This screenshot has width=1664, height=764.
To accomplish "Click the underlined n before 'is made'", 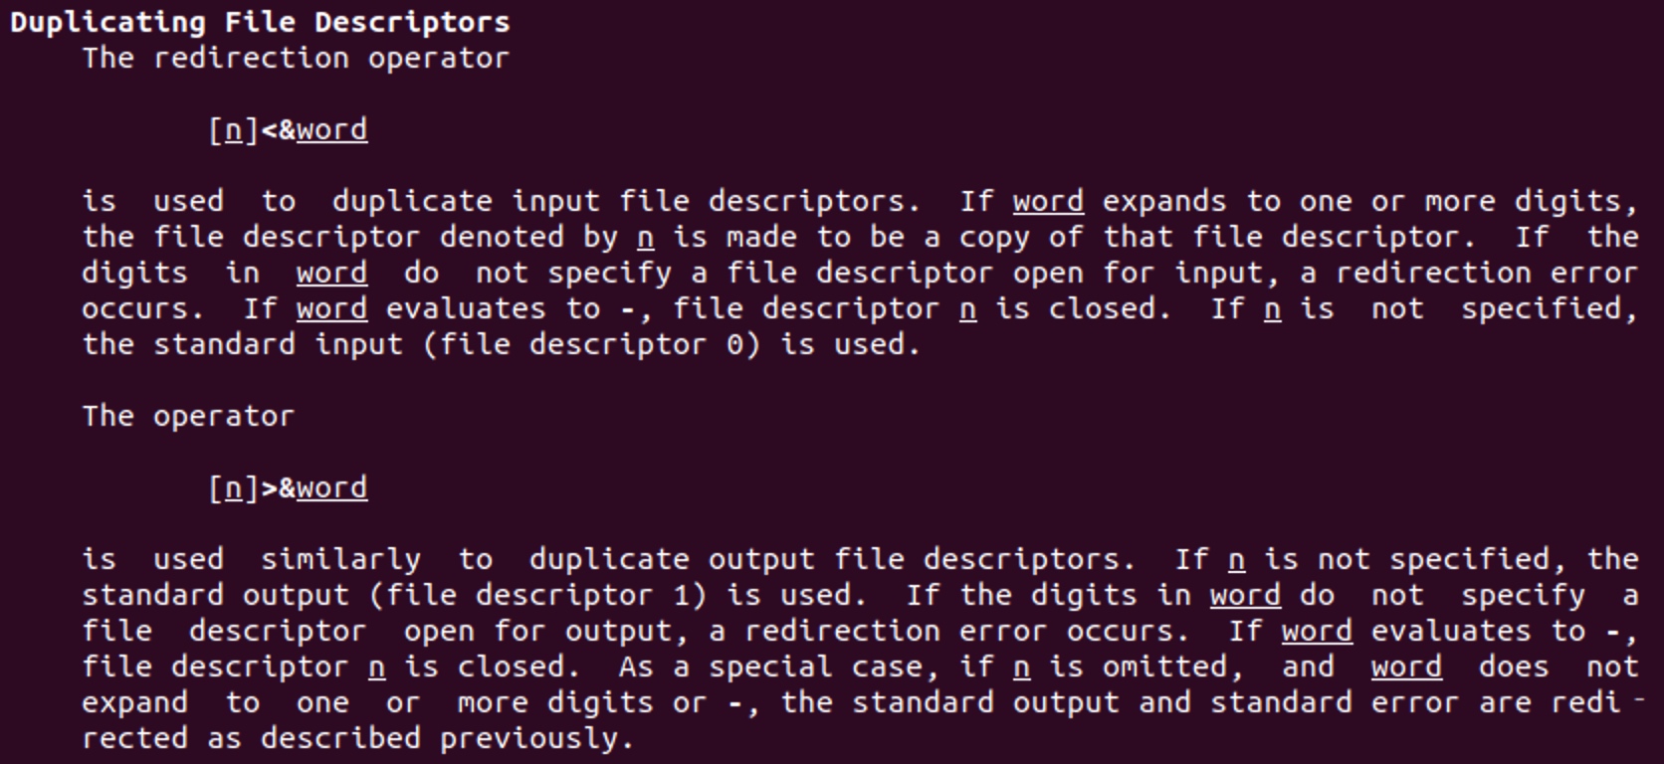I will 645,239.
